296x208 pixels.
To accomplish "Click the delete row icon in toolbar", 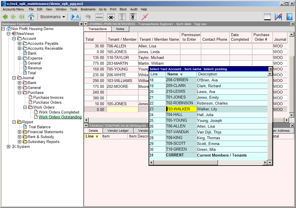I will pyautogui.click(x=111, y=17).
